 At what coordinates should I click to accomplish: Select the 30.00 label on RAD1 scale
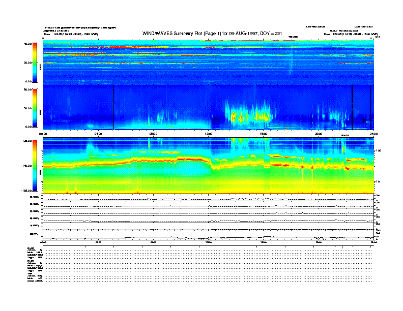(x=28, y=108)
